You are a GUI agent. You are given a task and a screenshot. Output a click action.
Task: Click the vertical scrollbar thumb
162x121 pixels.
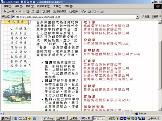pos(160,65)
